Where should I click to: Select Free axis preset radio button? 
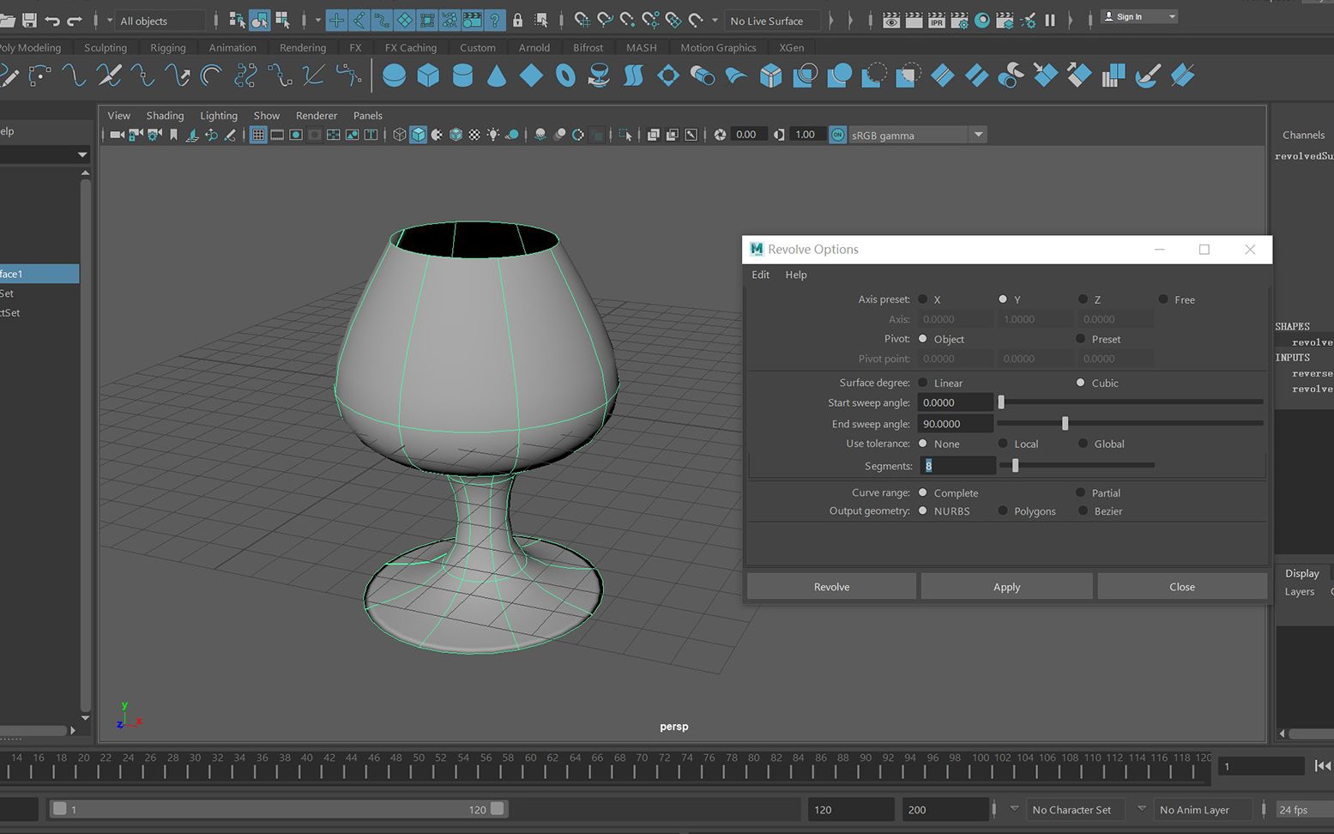(x=1163, y=299)
